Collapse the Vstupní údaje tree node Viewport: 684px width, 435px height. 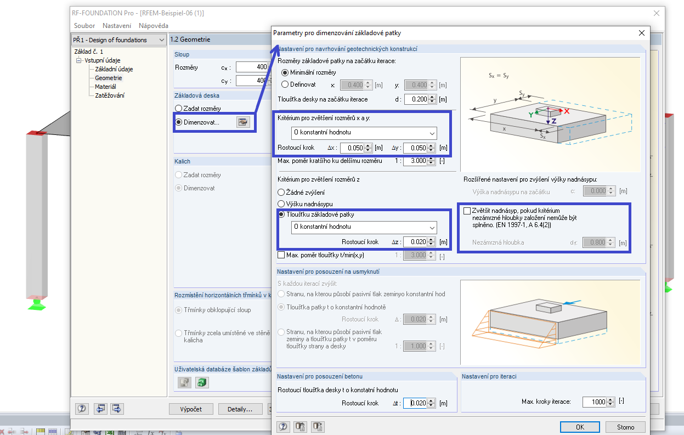coord(79,60)
